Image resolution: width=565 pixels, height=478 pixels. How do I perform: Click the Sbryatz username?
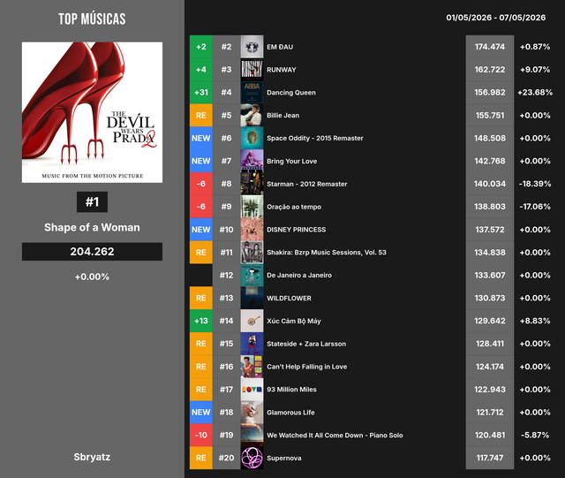[92, 457]
